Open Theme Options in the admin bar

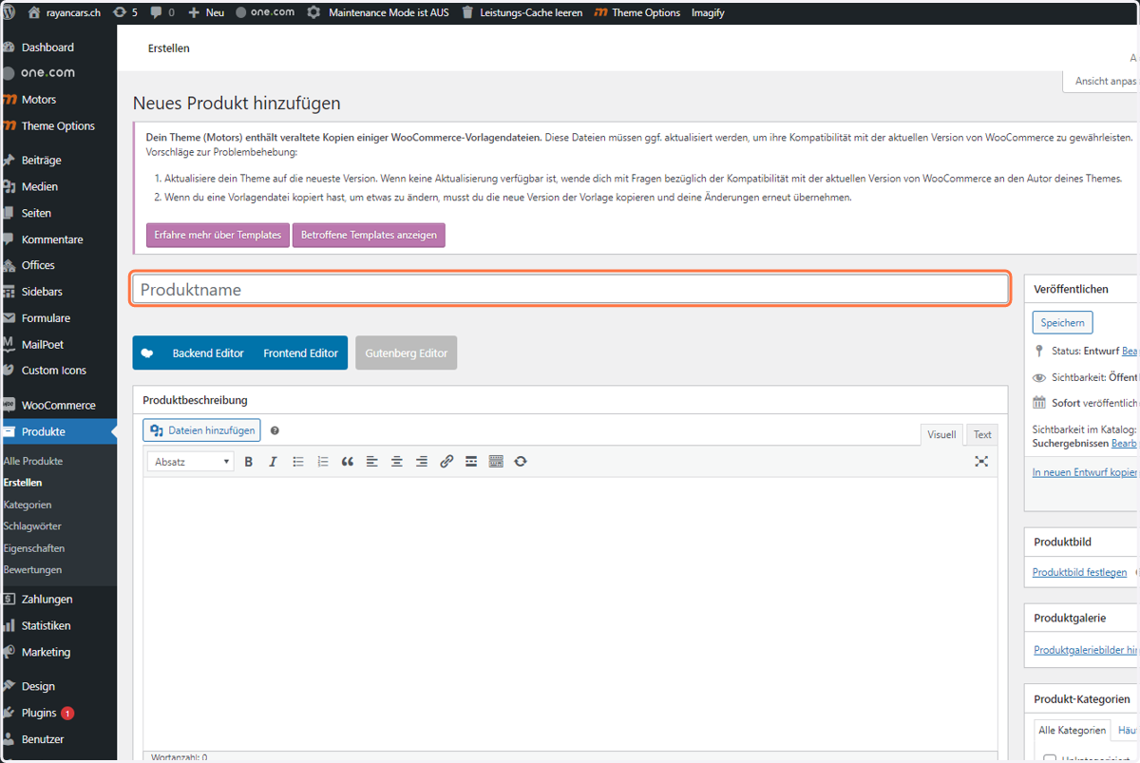(636, 13)
